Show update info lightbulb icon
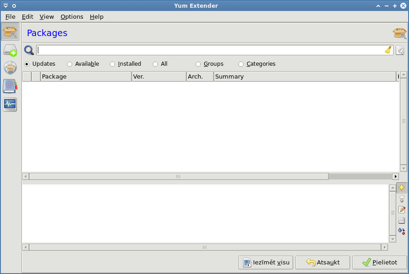The image size is (409, 274). [x=402, y=199]
